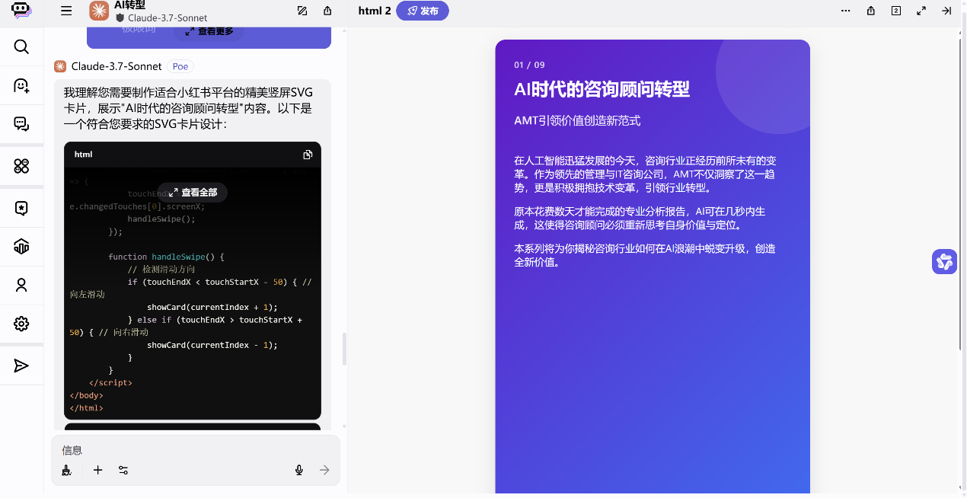
Task: Send the message with arrow icon
Action: point(324,470)
